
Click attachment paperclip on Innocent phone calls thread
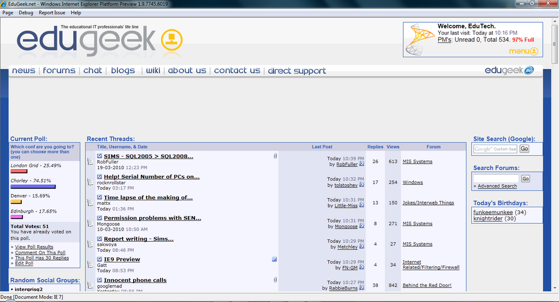click(275, 280)
